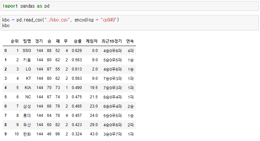Select the SSG team name cell

click(x=27, y=50)
